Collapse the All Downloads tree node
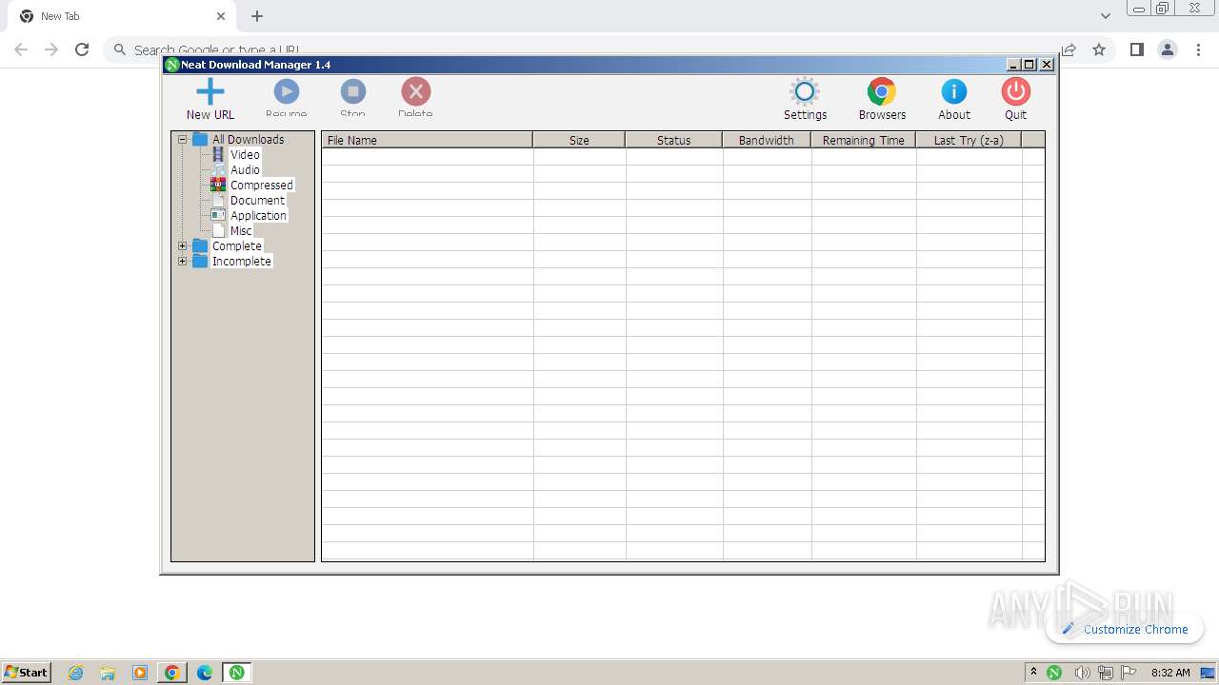 (x=182, y=139)
